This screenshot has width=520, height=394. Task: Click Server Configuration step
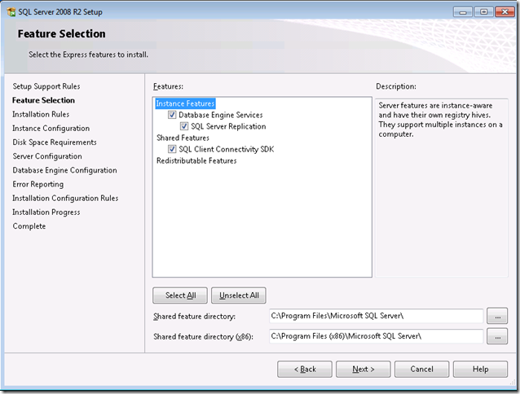tap(47, 156)
